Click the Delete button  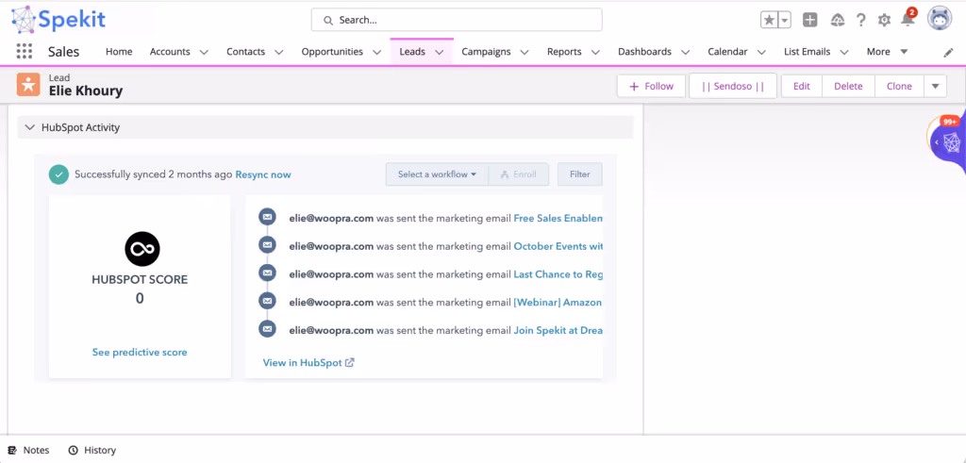[x=848, y=86]
